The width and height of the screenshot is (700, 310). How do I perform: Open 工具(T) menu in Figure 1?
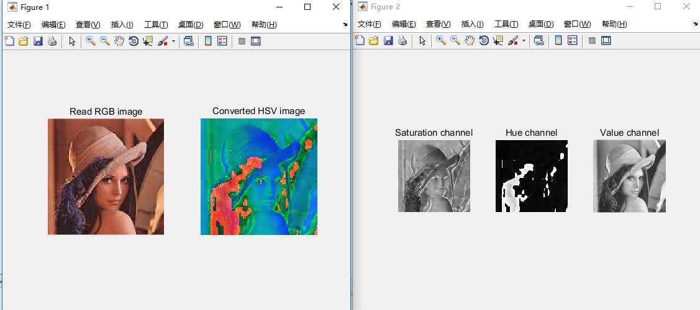[156, 25]
